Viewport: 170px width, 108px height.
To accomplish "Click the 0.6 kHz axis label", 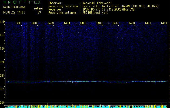I will pos(2,103).
